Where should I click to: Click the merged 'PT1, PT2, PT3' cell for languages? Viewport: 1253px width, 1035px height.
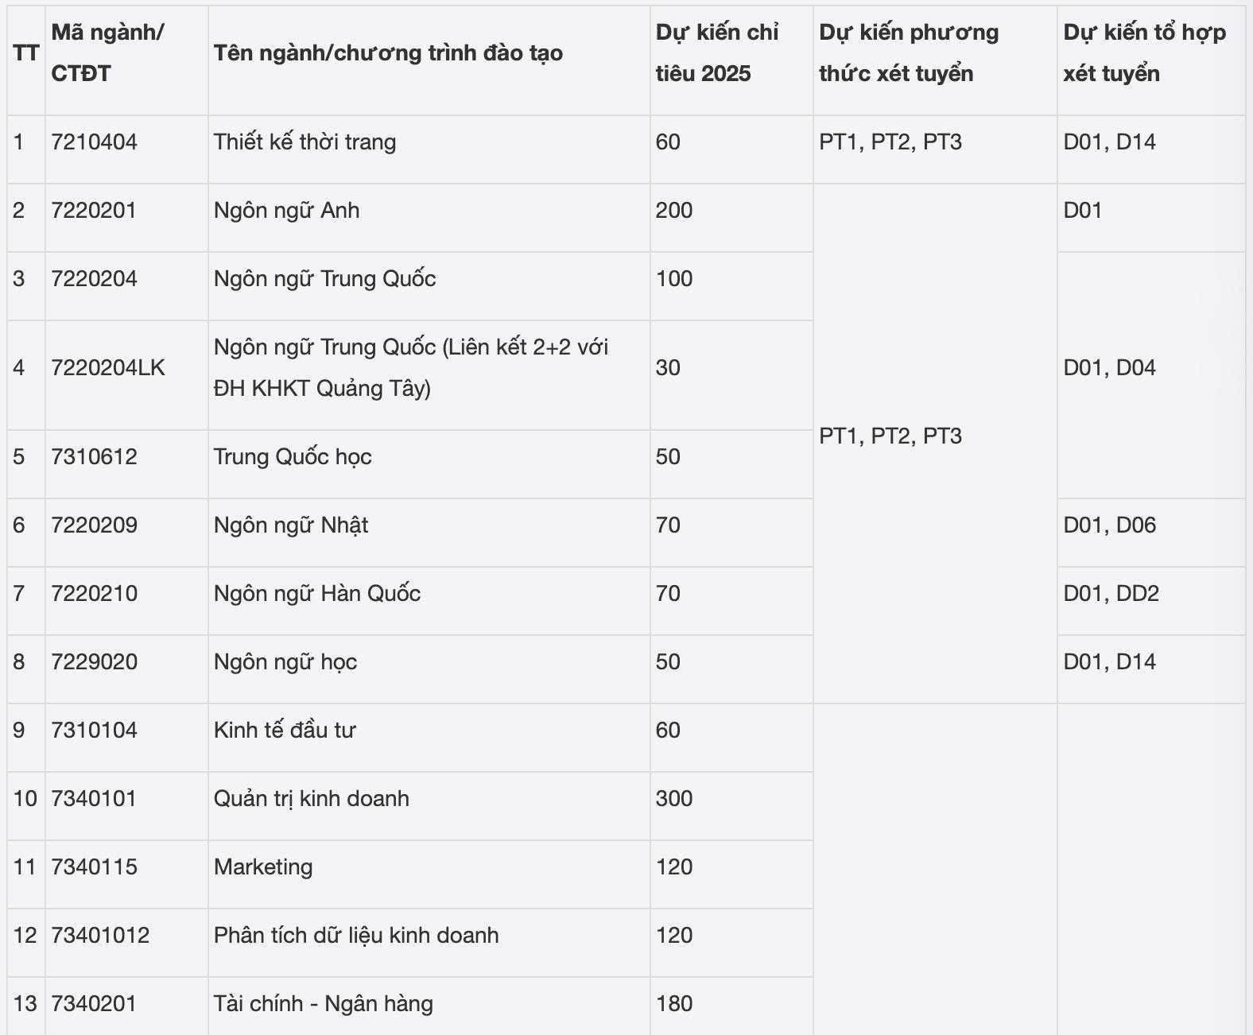(x=890, y=436)
